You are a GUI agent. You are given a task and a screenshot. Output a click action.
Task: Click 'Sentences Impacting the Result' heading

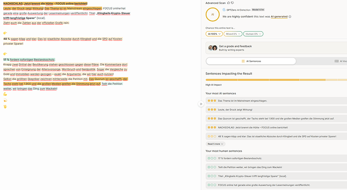(229, 74)
